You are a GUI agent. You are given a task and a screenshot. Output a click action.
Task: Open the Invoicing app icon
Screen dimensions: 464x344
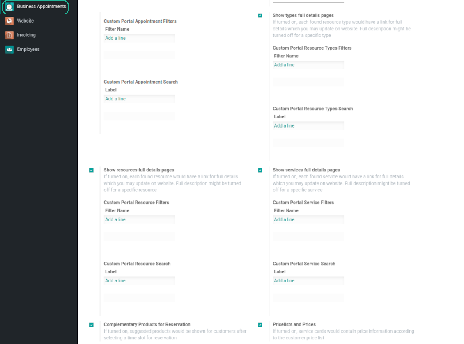click(x=9, y=35)
